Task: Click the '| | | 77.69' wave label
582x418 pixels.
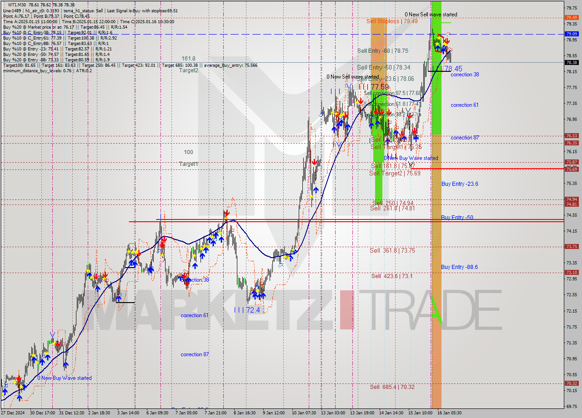Action: click(374, 87)
